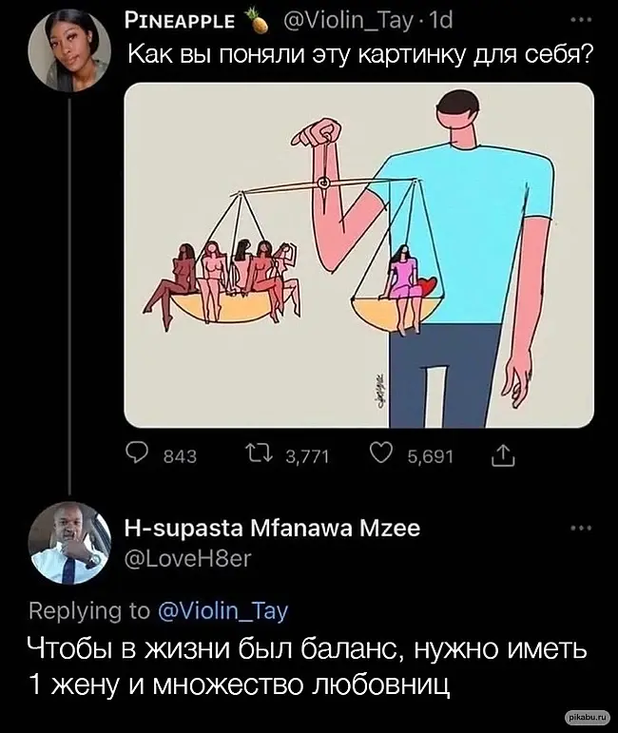Click the 3,771 retweet count
618x733 pixels.
coord(307,455)
